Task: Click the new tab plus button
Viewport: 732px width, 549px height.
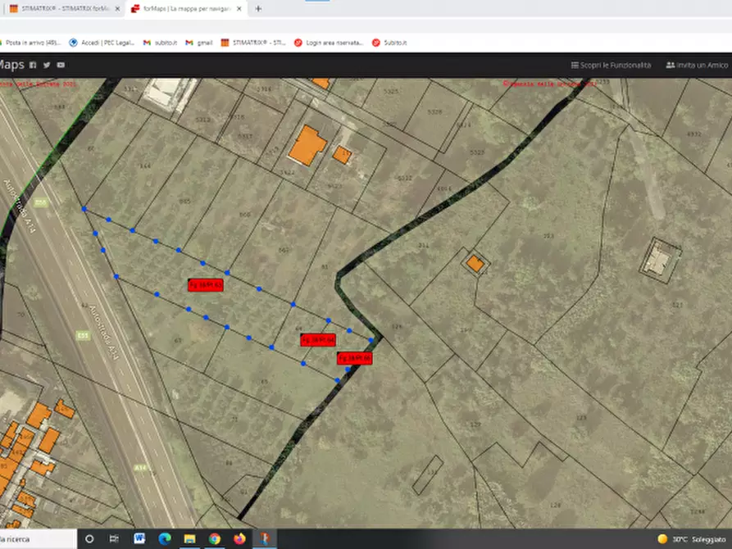Action: tap(258, 9)
